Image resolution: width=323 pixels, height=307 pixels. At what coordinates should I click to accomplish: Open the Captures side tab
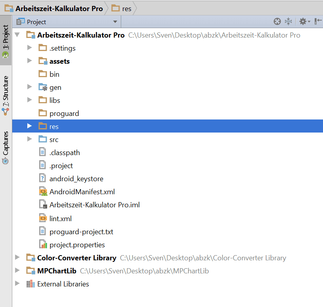tap(6, 148)
